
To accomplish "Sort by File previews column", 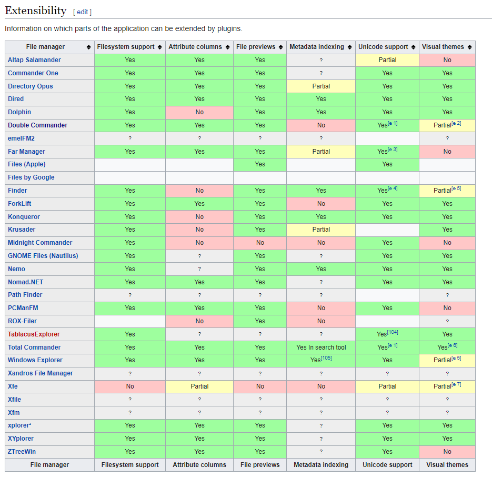I will [259, 47].
